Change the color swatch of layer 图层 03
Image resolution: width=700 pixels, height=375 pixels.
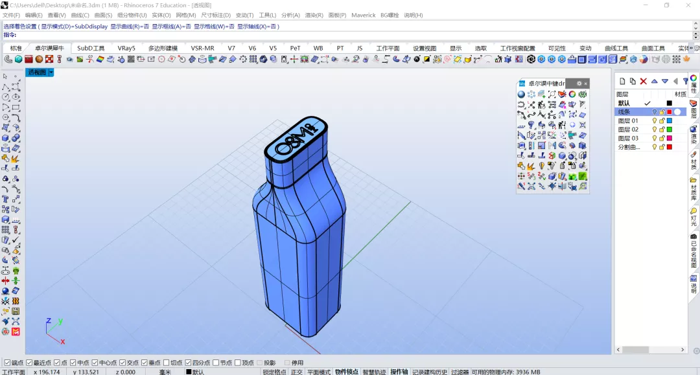[x=669, y=138]
